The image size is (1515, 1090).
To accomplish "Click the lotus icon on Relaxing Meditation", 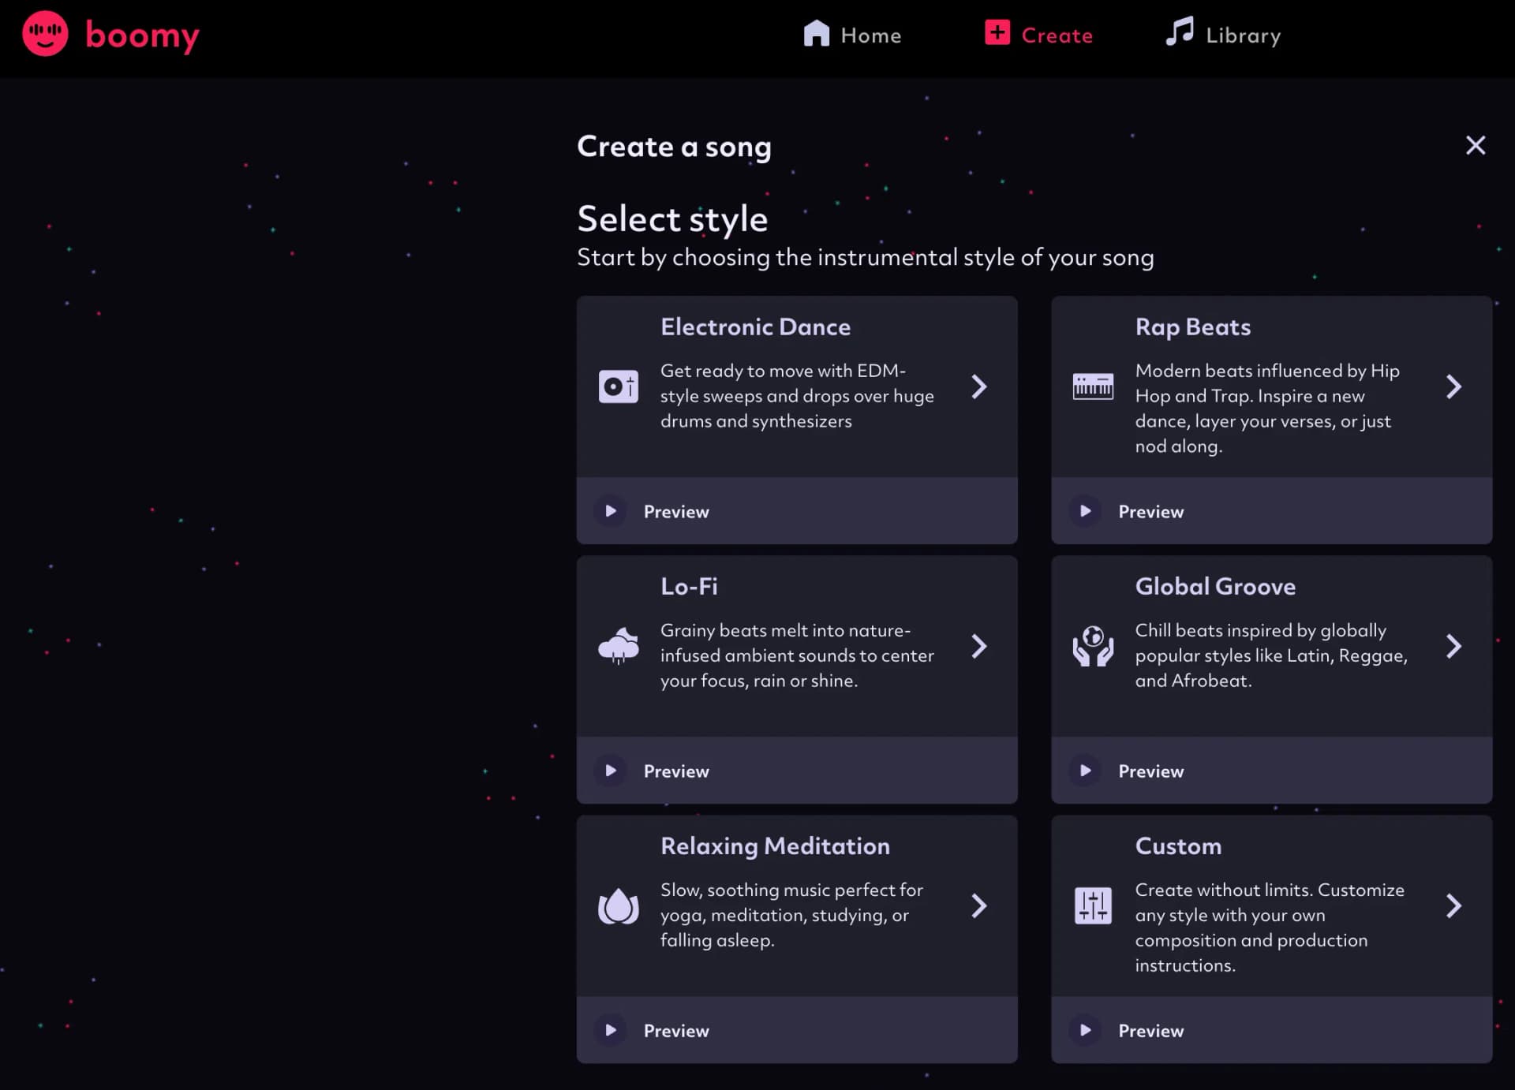I will (x=619, y=906).
